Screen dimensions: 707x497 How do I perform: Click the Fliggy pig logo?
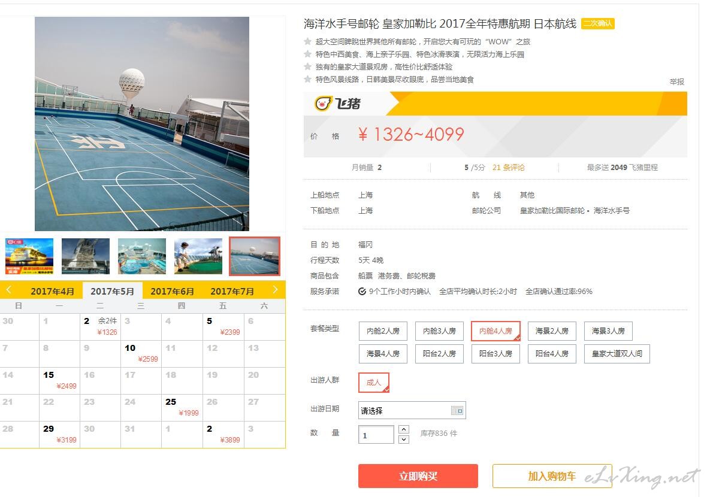pyautogui.click(x=338, y=104)
